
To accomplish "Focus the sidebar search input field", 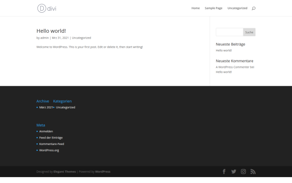I will (229, 32).
